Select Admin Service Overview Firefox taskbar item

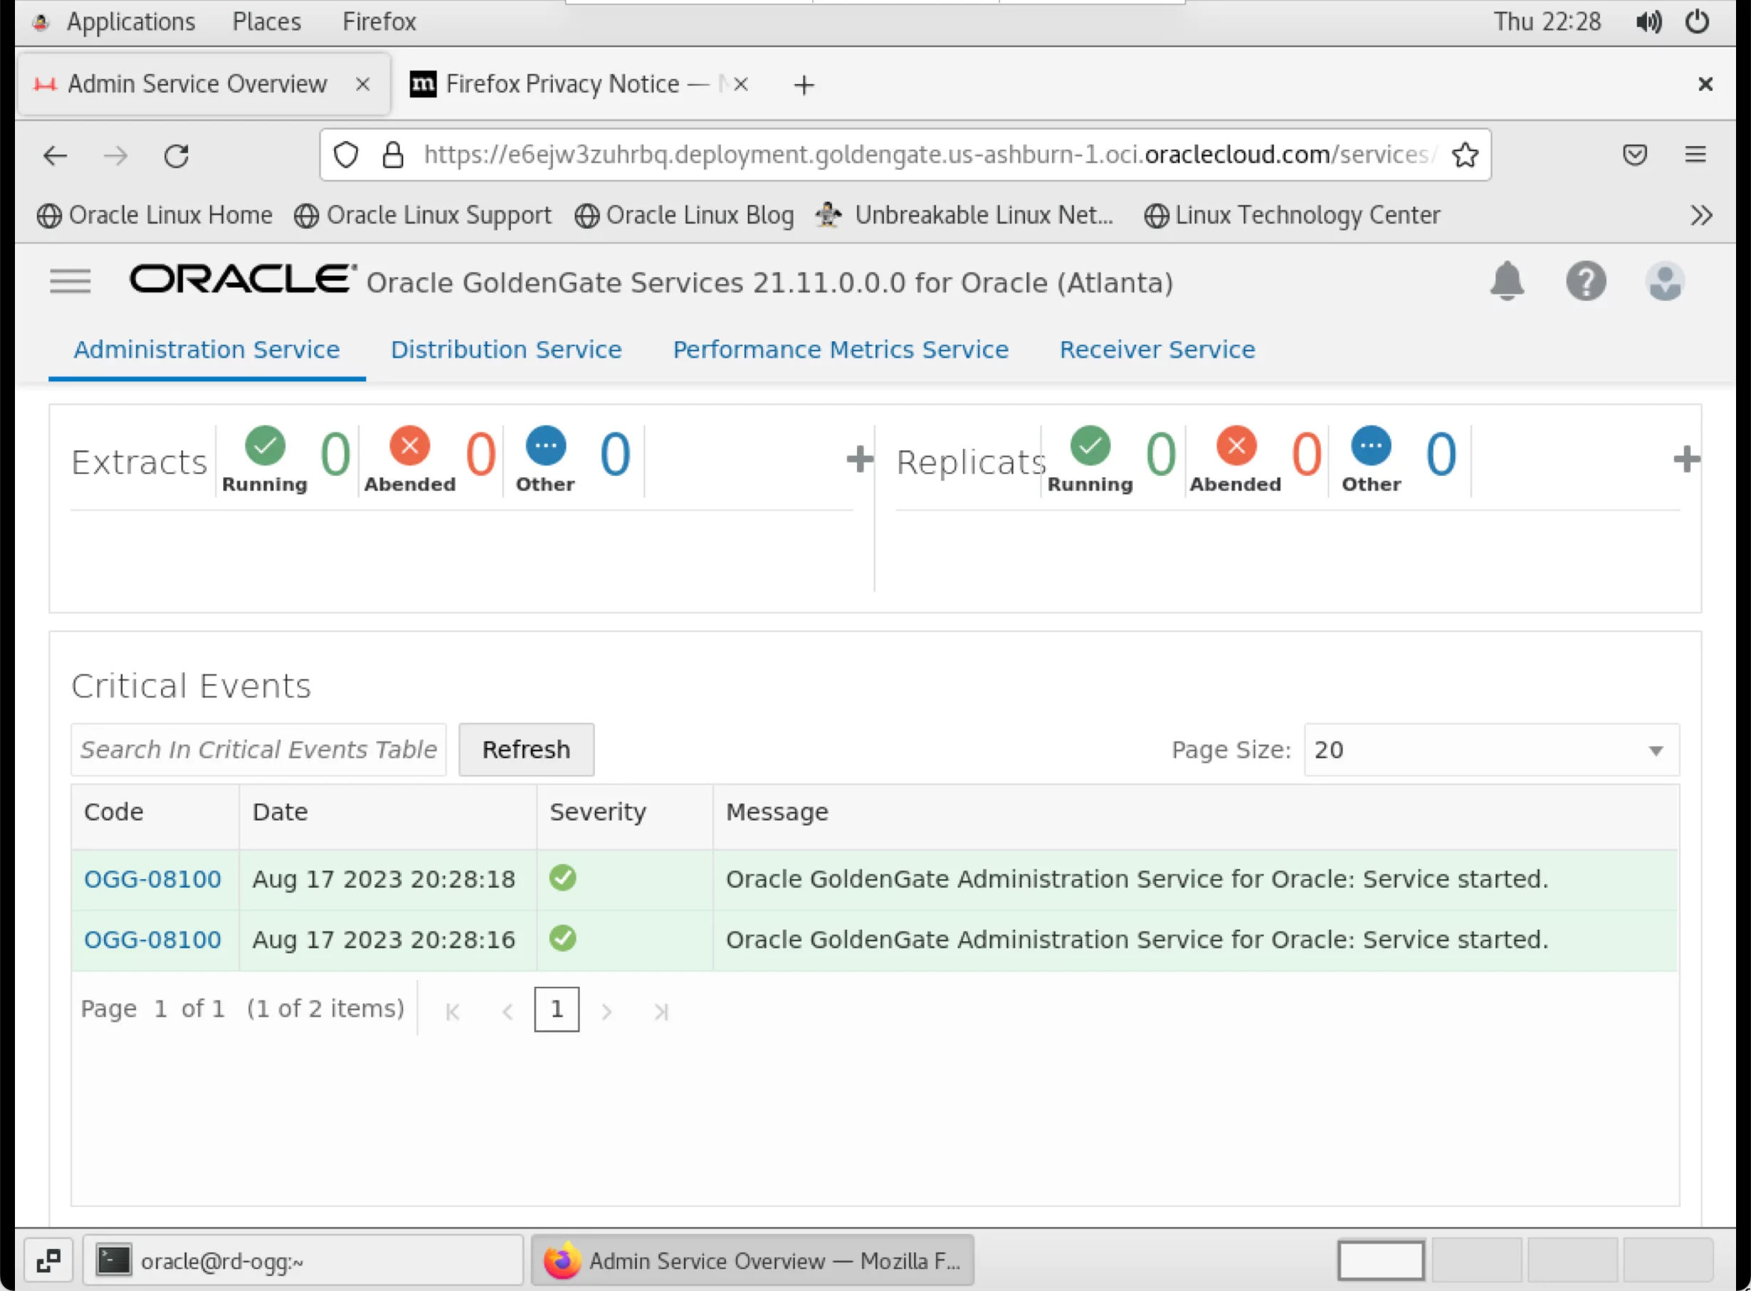[752, 1260]
